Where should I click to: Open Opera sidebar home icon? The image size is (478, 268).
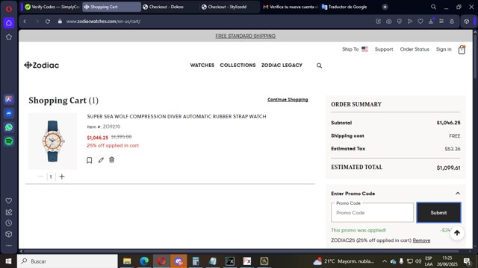click(x=9, y=23)
